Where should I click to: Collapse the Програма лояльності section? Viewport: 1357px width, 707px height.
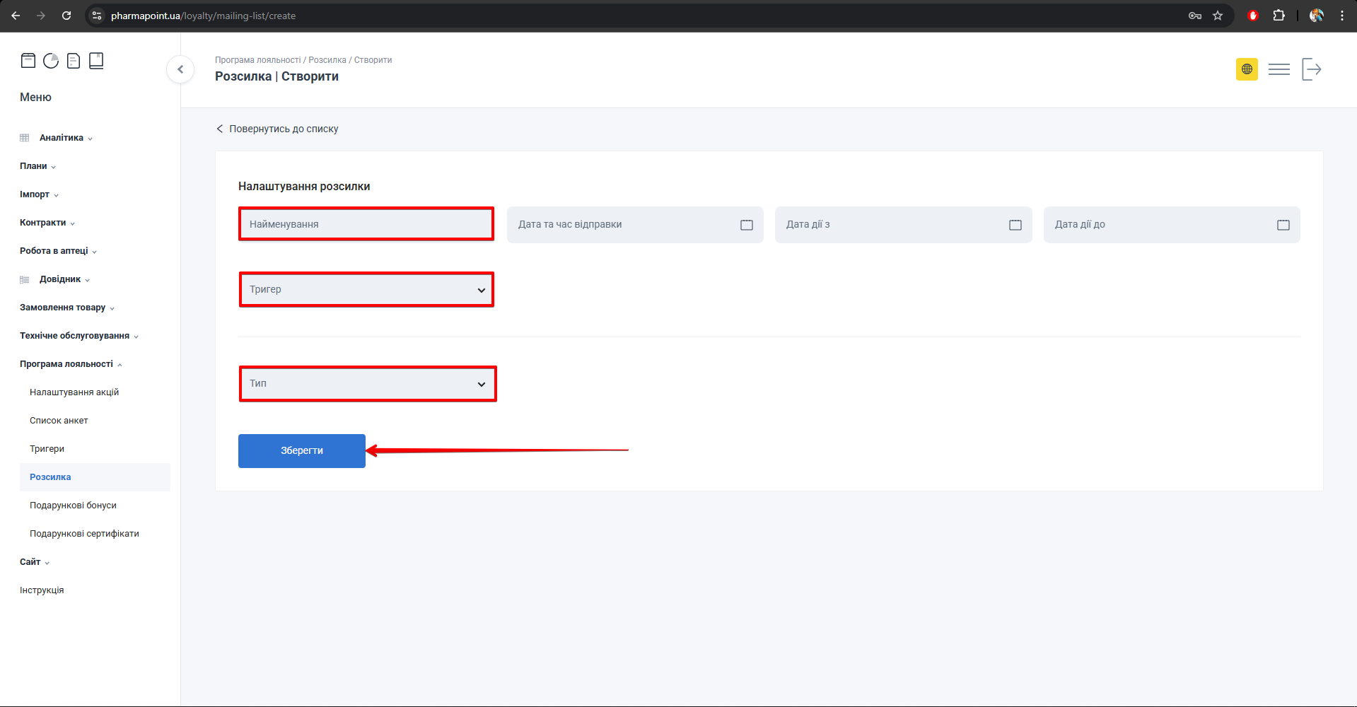[66, 364]
